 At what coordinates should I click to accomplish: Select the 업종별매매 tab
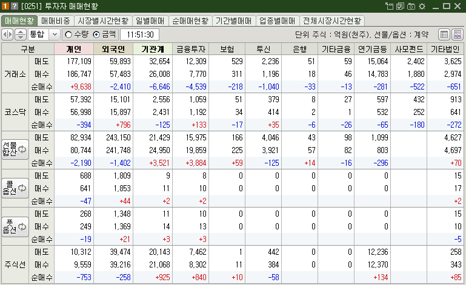pos(278,21)
